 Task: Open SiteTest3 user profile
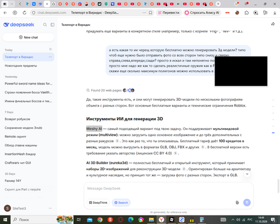click(x=15, y=208)
